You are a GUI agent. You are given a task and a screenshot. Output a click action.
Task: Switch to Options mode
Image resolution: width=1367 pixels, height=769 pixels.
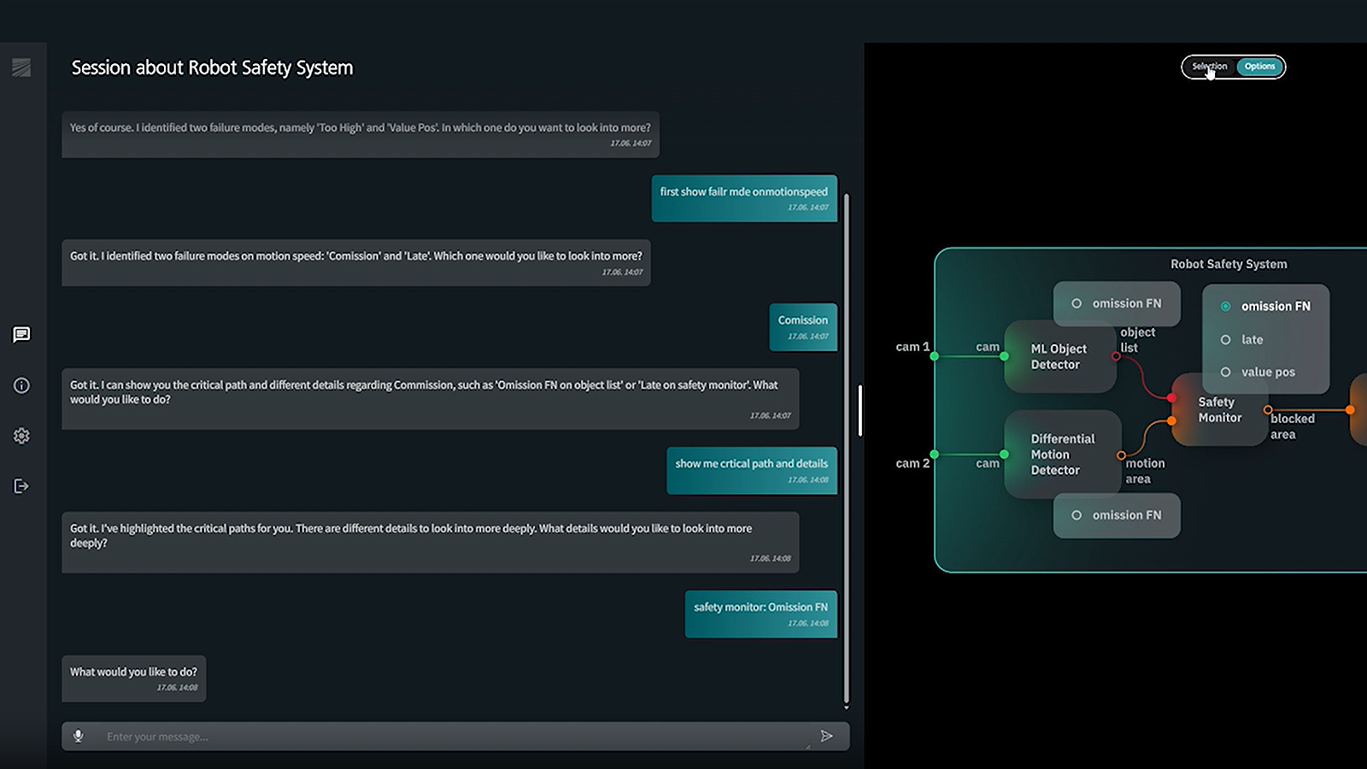[1259, 67]
